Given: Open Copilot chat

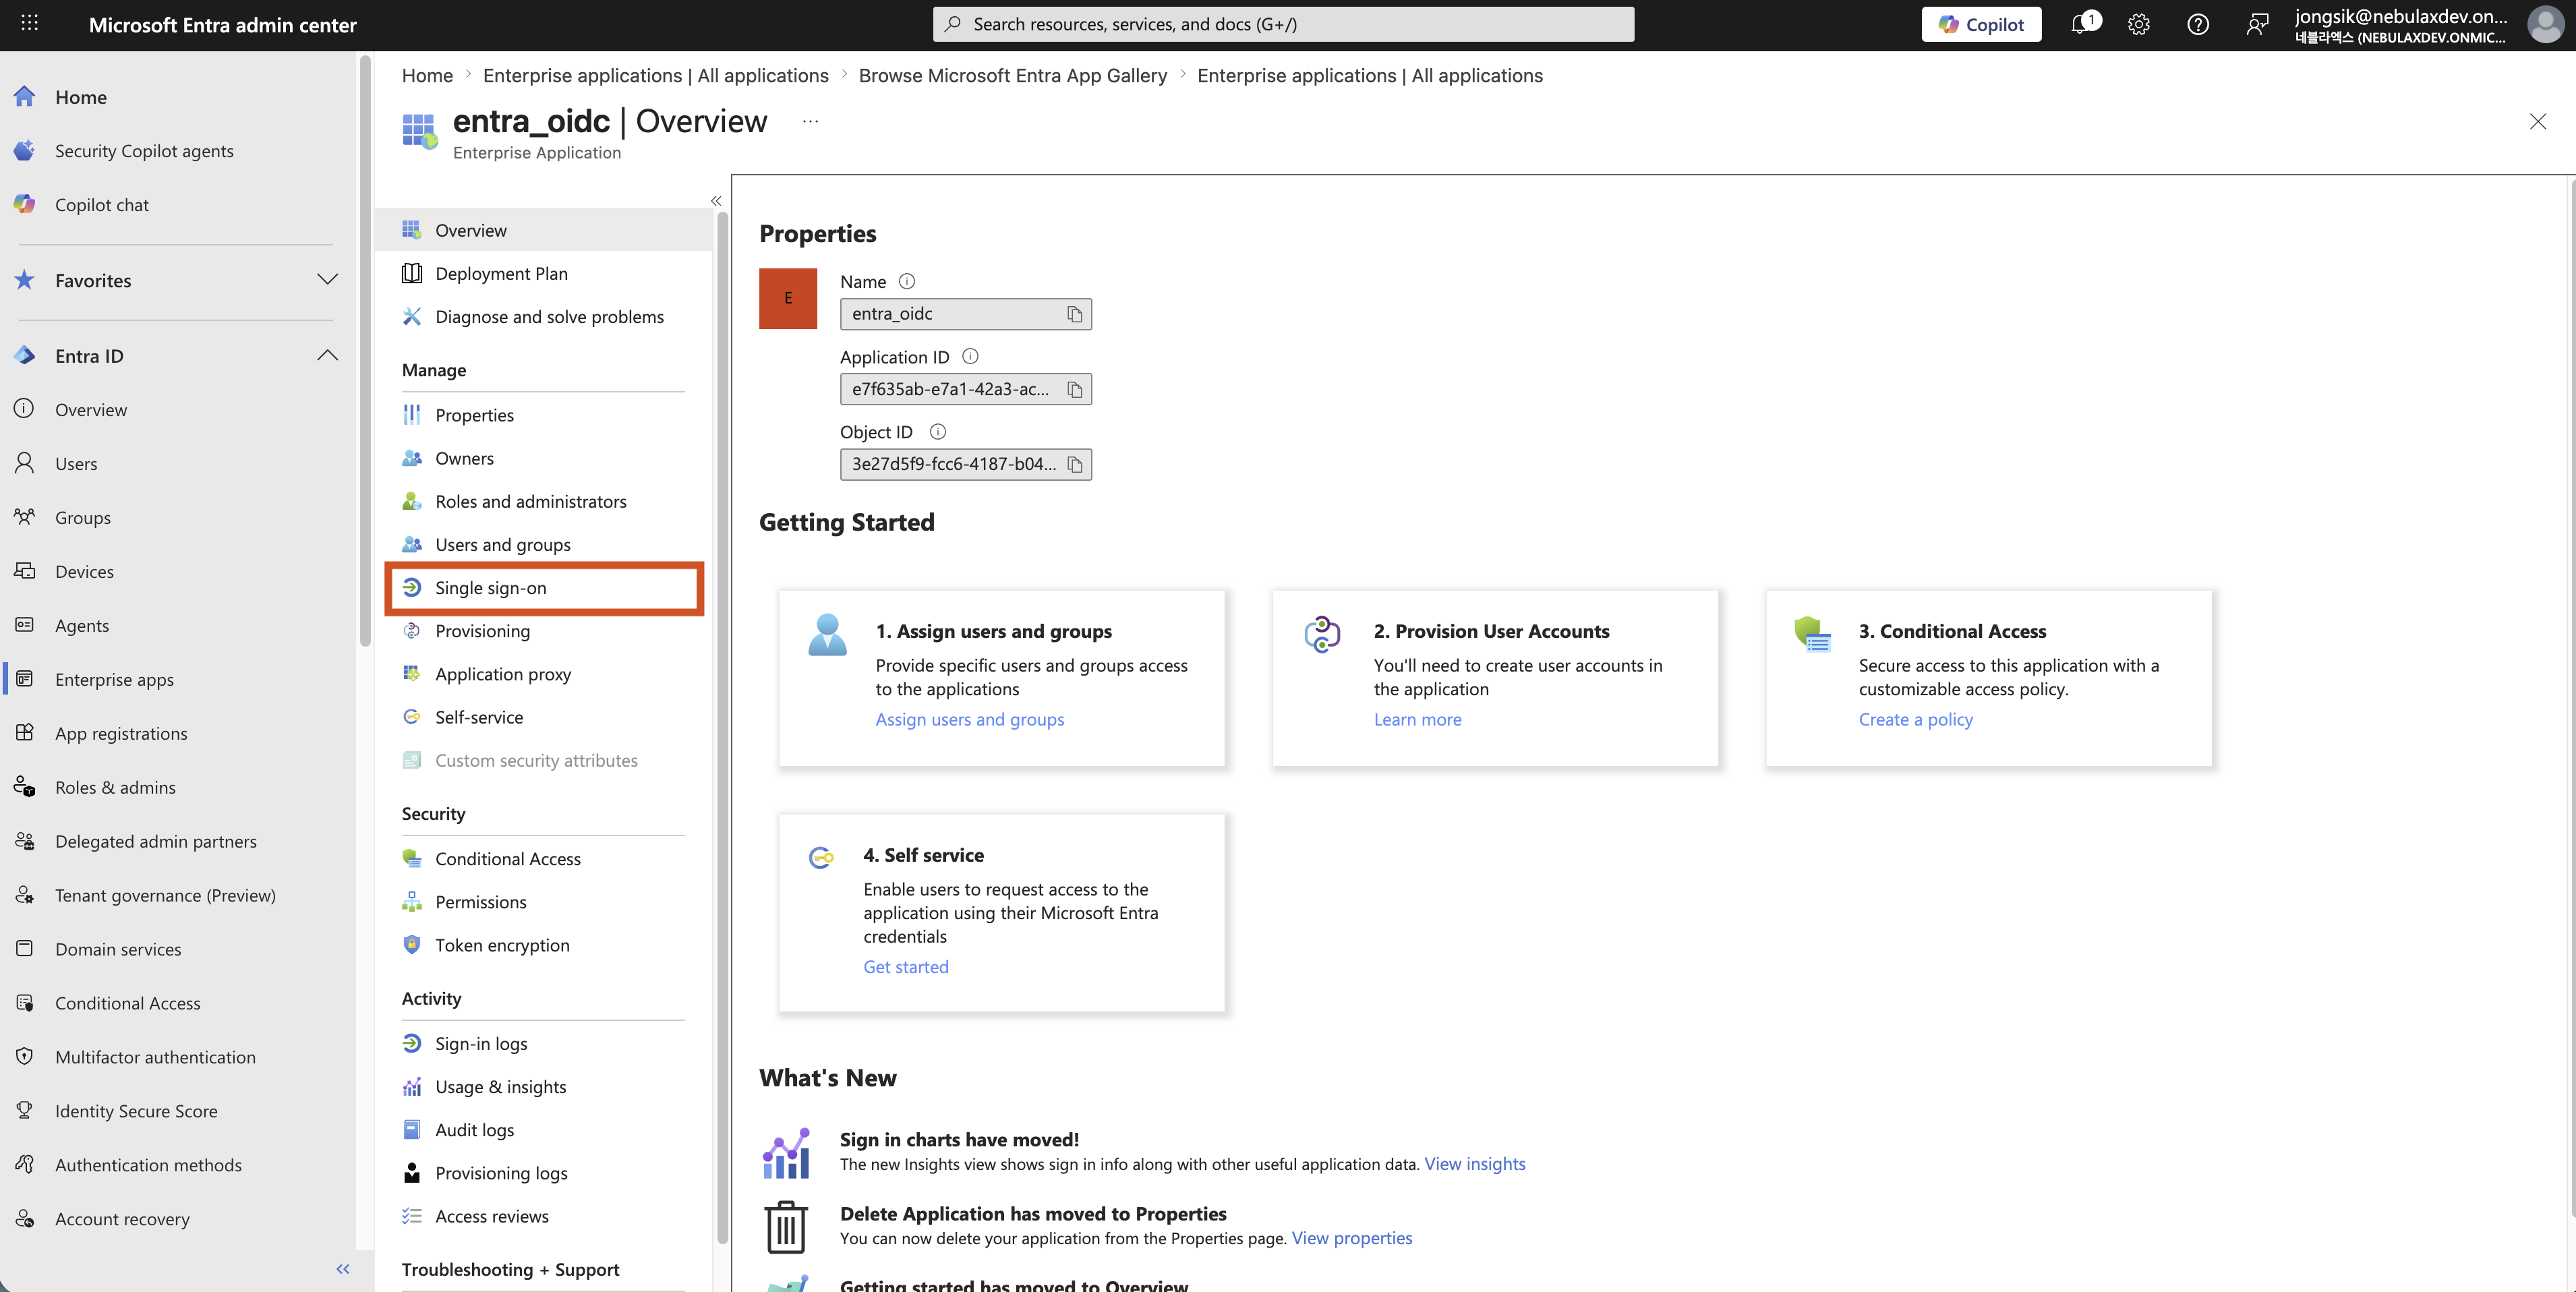Looking at the screenshot, I should point(101,205).
